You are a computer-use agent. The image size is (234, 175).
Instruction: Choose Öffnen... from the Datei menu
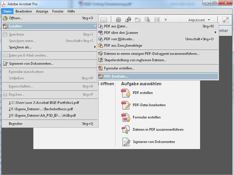coord(50,18)
